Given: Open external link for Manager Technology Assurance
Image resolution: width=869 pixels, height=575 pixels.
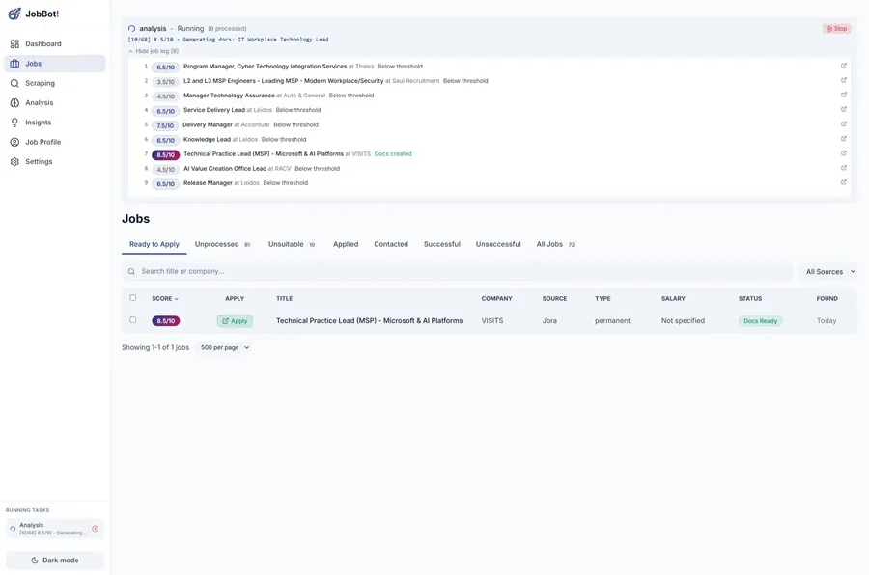Looking at the screenshot, I should click(x=844, y=95).
